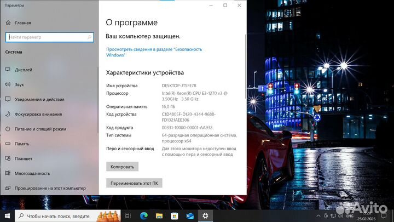Click the Характеристики устройства heading
Viewport: 394px width, 222px height.
click(145, 73)
